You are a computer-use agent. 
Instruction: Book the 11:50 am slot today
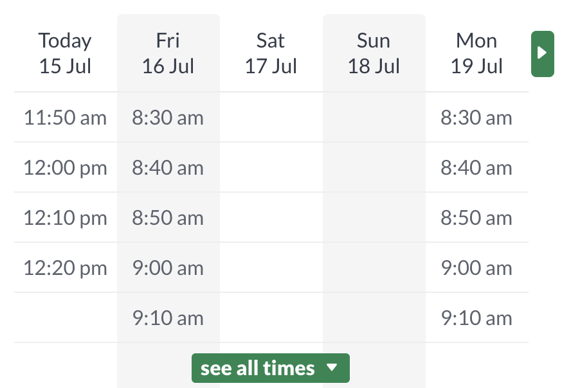(64, 118)
